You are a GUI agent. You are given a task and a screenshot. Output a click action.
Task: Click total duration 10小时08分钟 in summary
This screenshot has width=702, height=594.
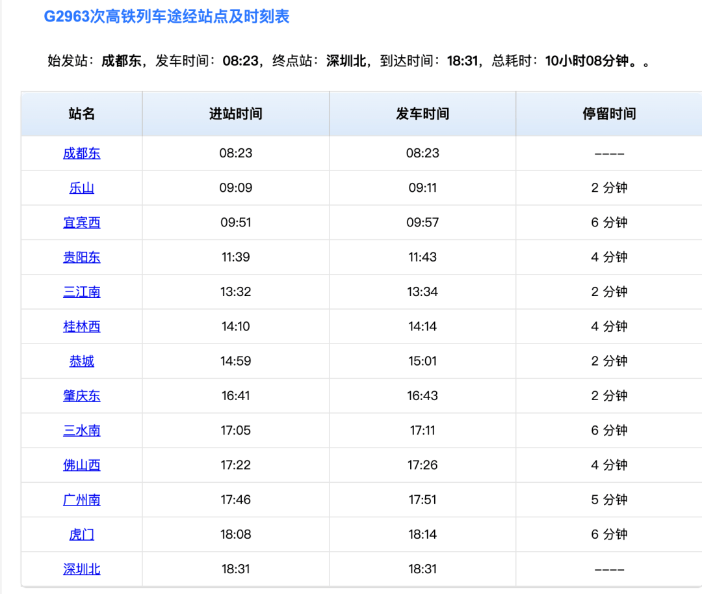pyautogui.click(x=587, y=61)
